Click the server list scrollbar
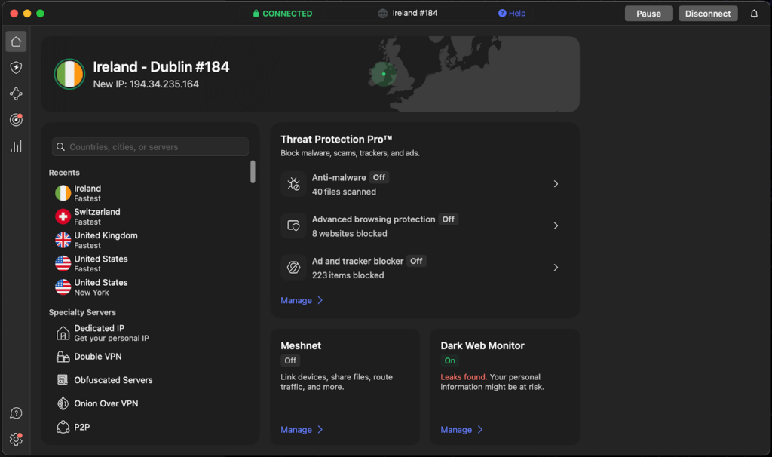The image size is (772, 457). pos(253,171)
